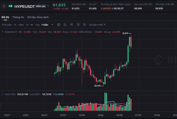Collapse the candle OHLC info row chevron
The width and height of the screenshot is (177, 119).
(x=3, y=32)
